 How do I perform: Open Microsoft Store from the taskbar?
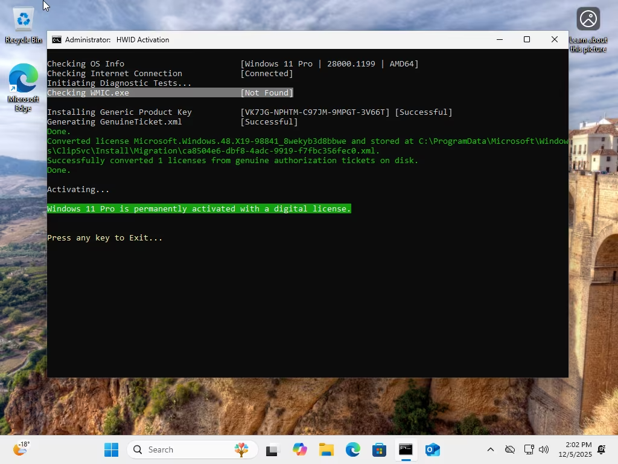tap(379, 449)
